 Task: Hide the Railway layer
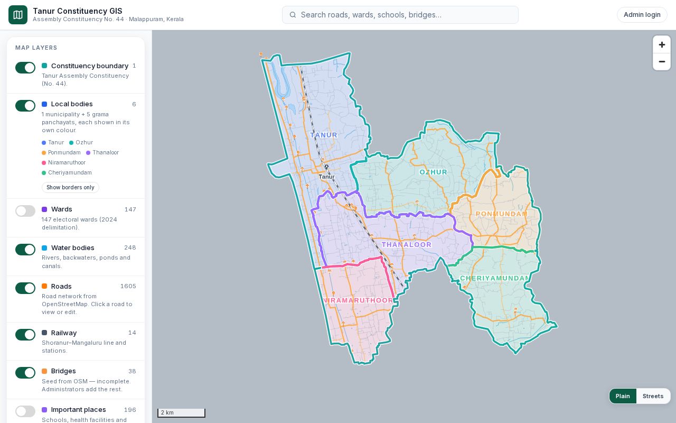pyautogui.click(x=25, y=335)
